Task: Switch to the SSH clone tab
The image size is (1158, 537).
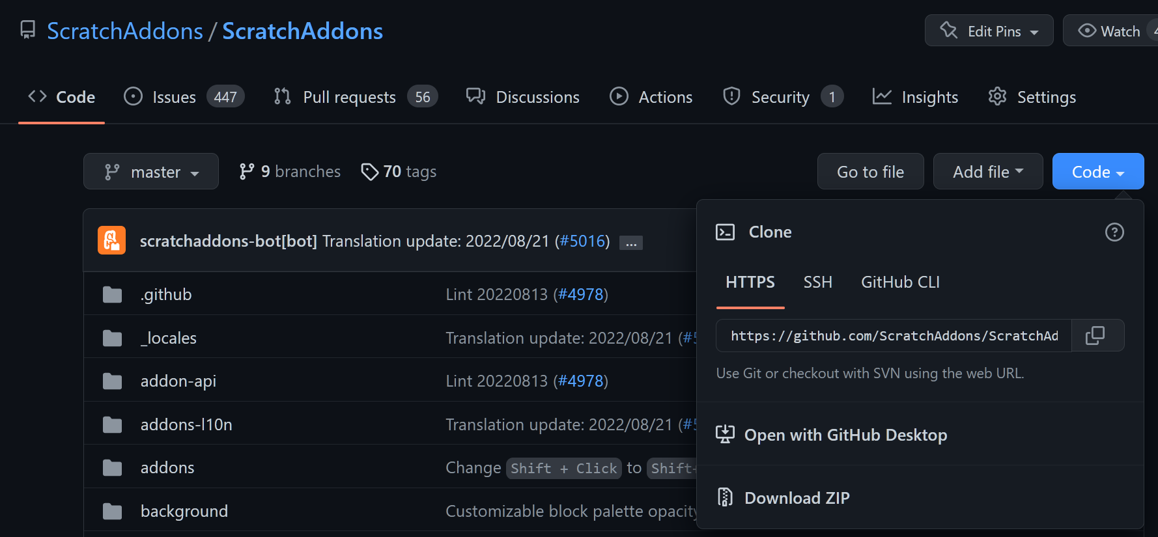Action: click(817, 282)
